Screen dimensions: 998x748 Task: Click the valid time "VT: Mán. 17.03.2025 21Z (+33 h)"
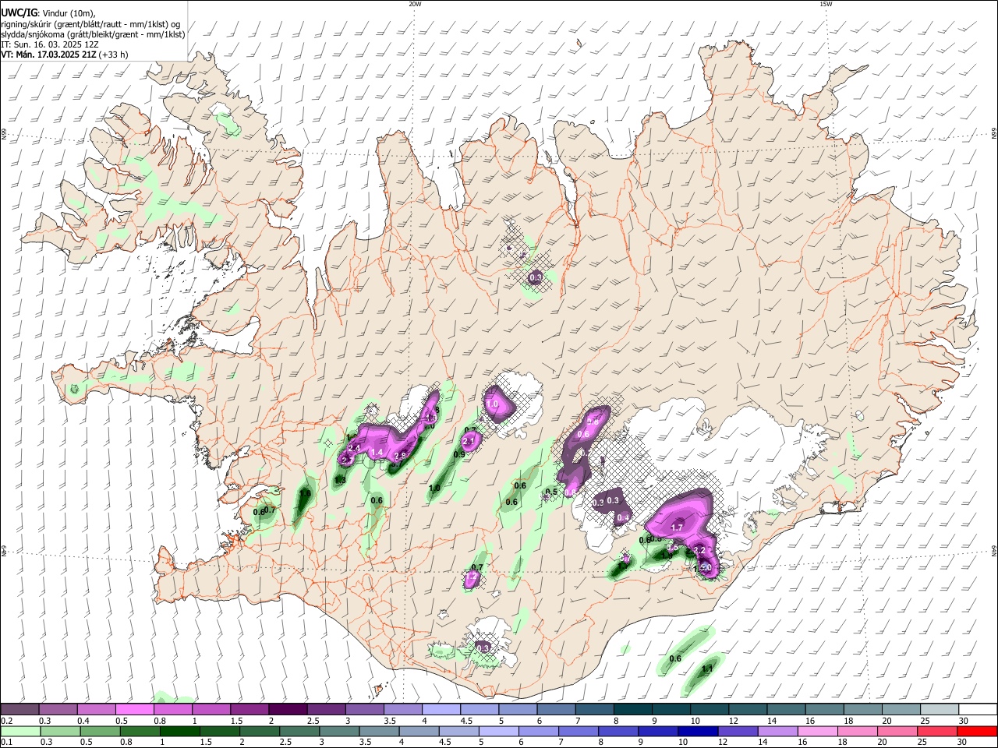(x=64, y=55)
